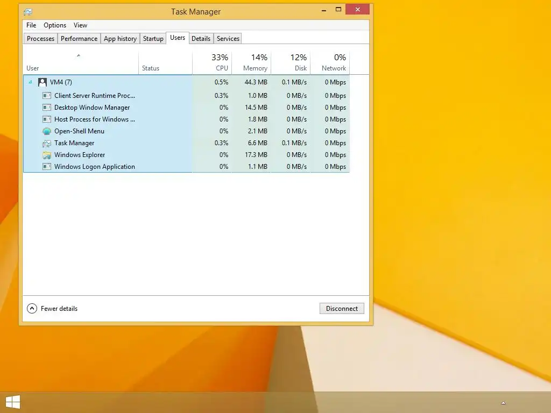
Task: Click the Client Server Runtime Process icon
Action: tap(47, 96)
